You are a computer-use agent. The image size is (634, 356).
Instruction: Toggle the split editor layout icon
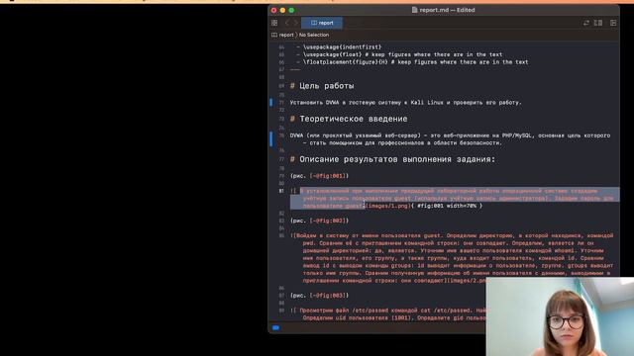[x=598, y=23]
